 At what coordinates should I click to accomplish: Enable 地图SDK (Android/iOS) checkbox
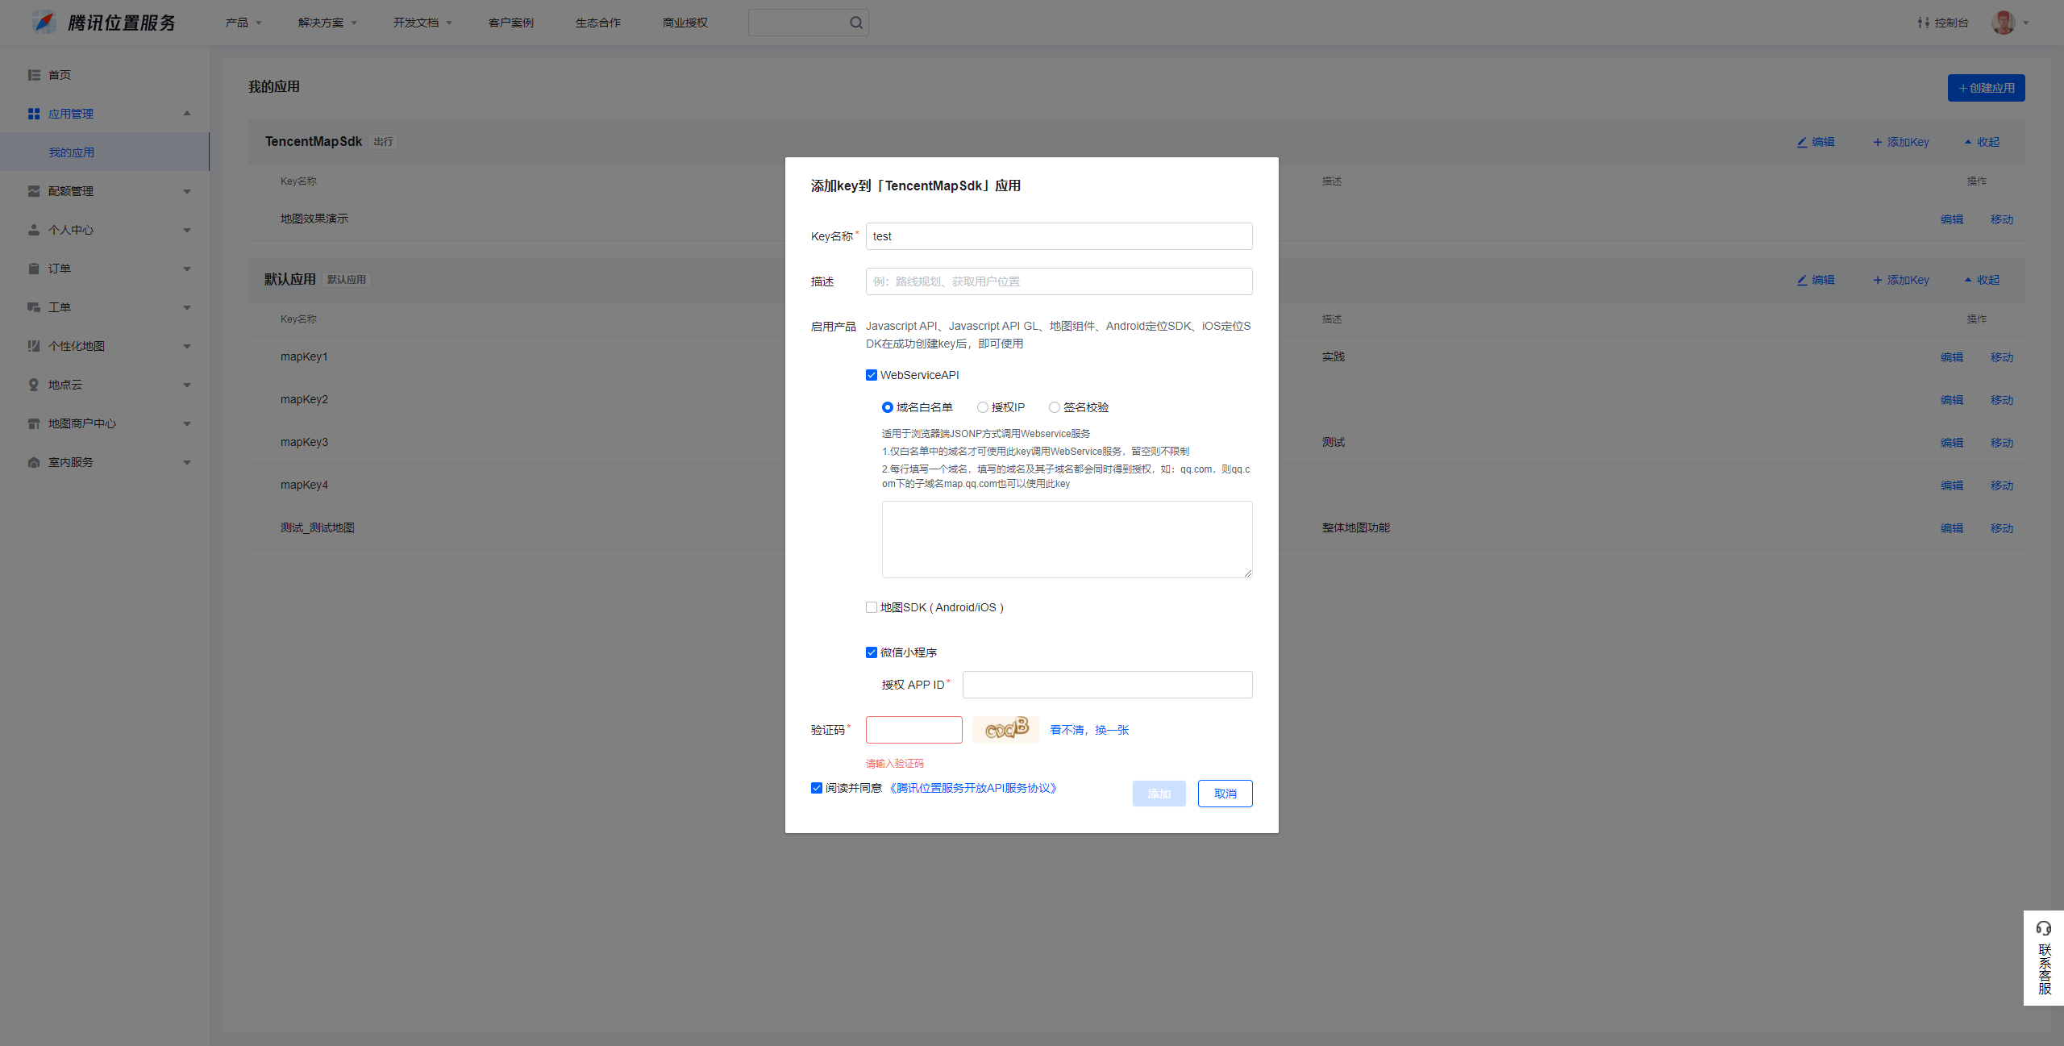click(872, 607)
